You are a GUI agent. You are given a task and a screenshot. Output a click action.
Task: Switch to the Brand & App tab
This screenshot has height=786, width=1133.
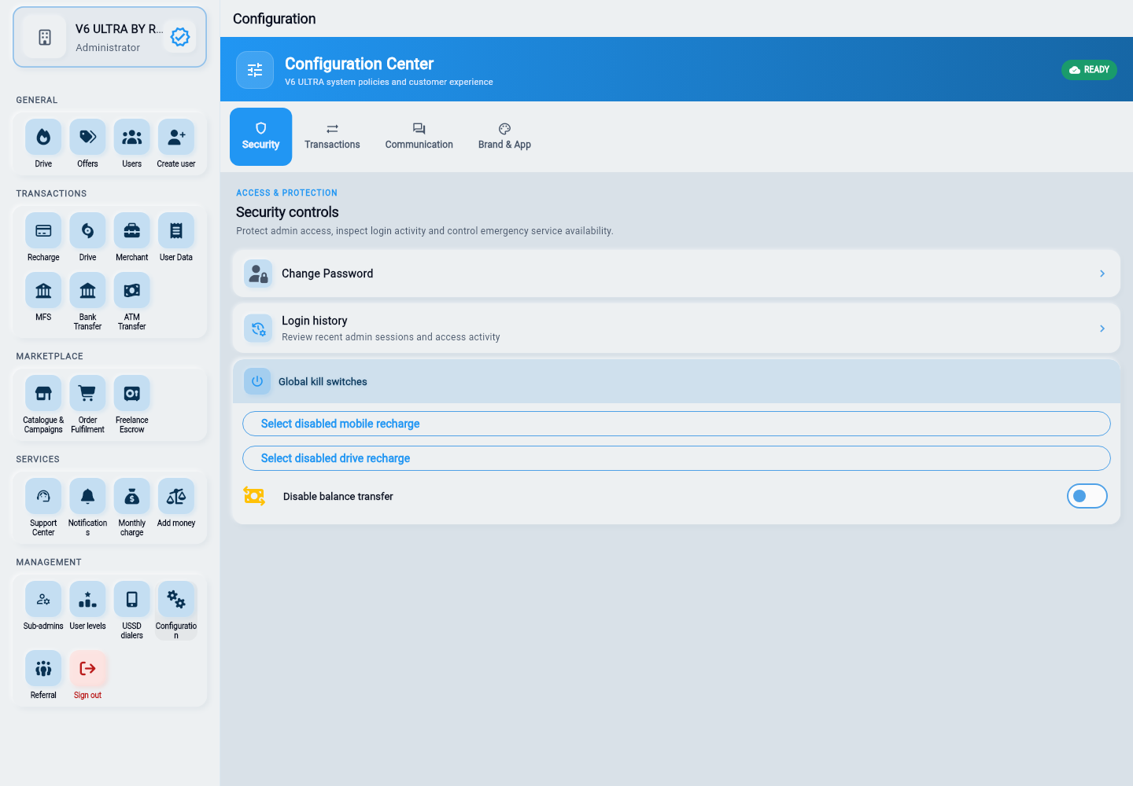[x=504, y=137]
